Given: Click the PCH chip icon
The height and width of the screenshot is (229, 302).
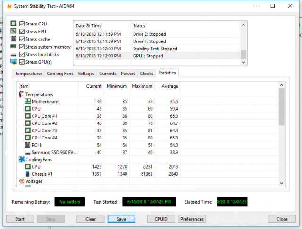Looking at the screenshot, I should click(27, 145).
